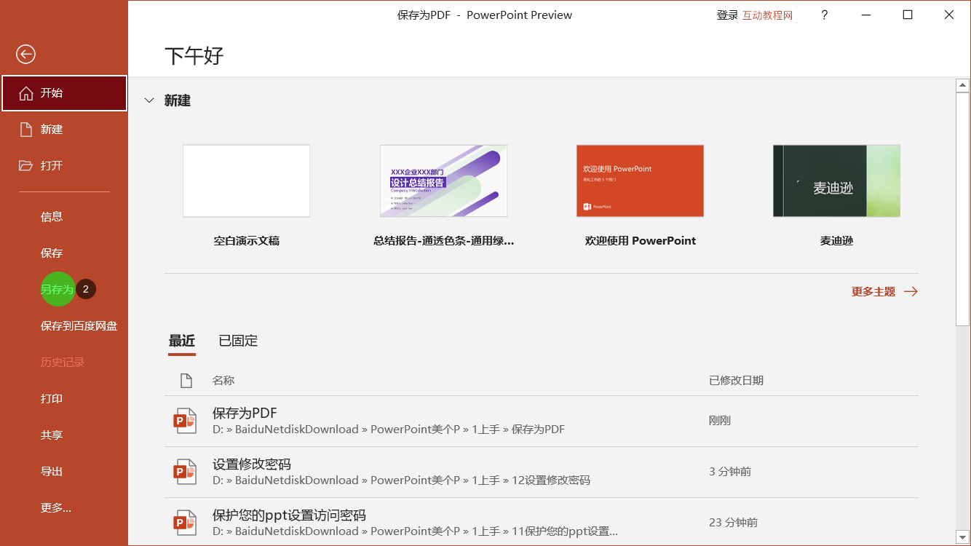The image size is (971, 546).
Task: Open the 信息 menu item
Action: coord(52,216)
